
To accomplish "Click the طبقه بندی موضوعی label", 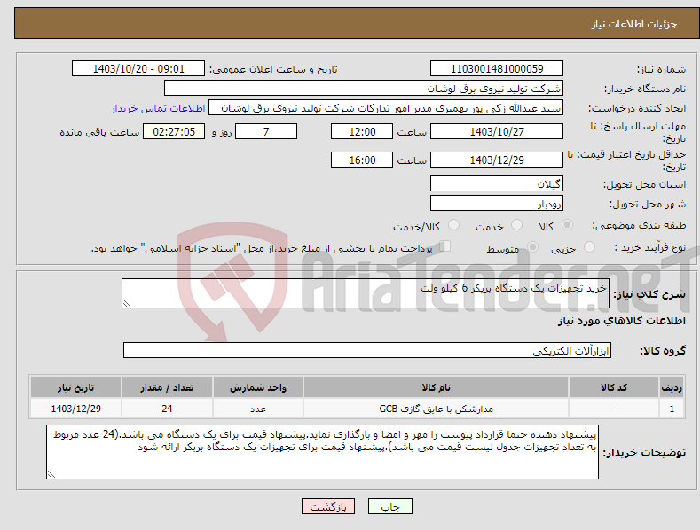I will tap(639, 226).
